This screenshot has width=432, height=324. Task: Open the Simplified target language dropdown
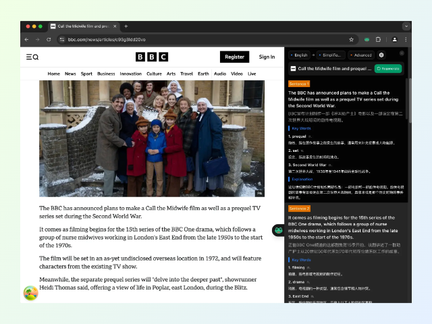(x=330, y=55)
